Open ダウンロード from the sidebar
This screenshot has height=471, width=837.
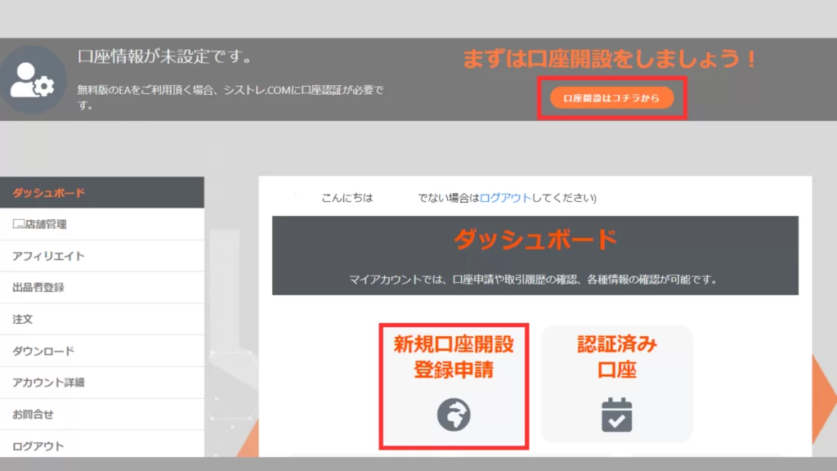point(102,351)
